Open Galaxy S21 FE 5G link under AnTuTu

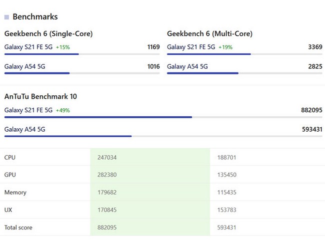click(28, 110)
